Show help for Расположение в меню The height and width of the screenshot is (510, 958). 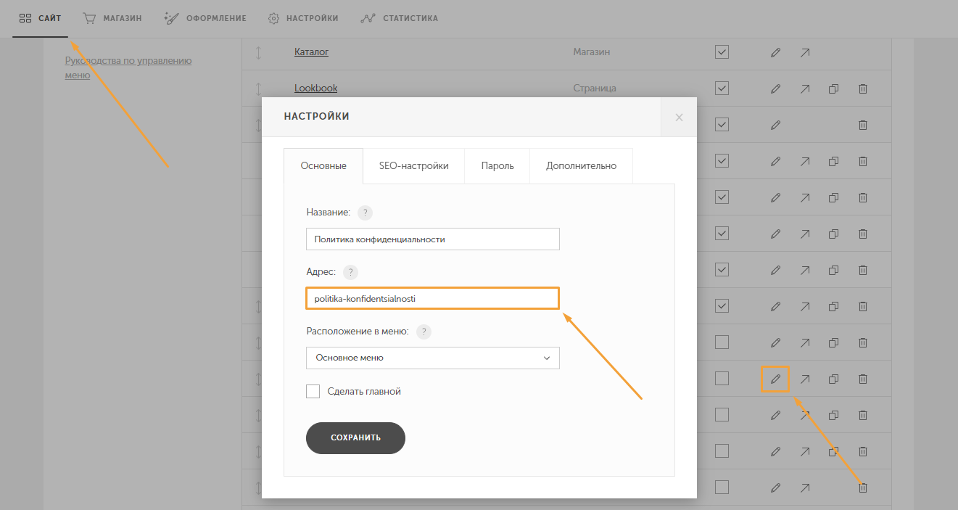point(424,332)
